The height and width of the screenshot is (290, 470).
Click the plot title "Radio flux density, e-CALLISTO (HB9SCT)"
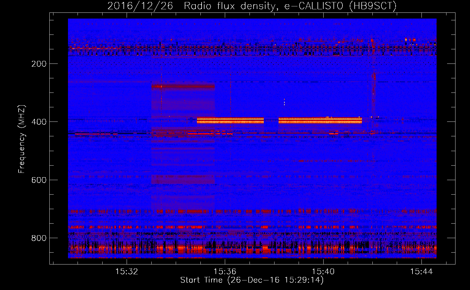(x=290, y=6)
